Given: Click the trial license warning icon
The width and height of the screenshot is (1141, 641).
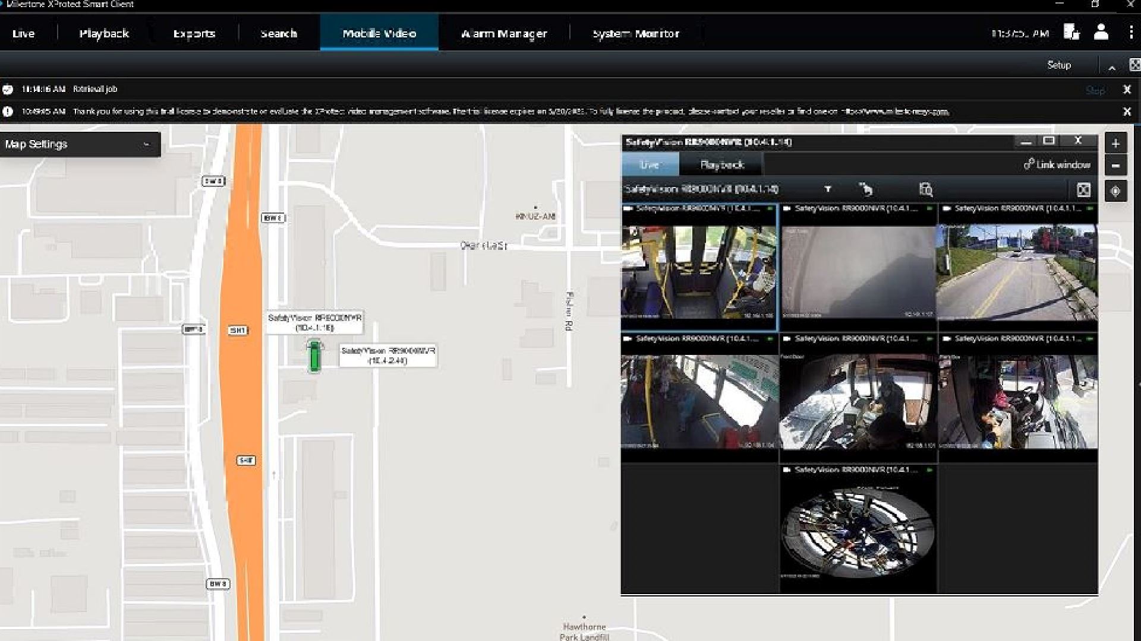Looking at the screenshot, I should [8, 112].
